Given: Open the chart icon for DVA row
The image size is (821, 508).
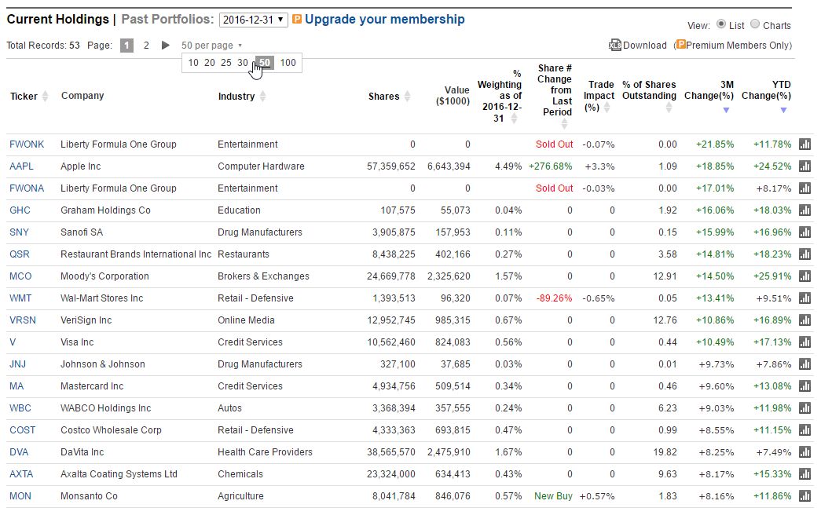Looking at the screenshot, I should pyautogui.click(x=805, y=452).
